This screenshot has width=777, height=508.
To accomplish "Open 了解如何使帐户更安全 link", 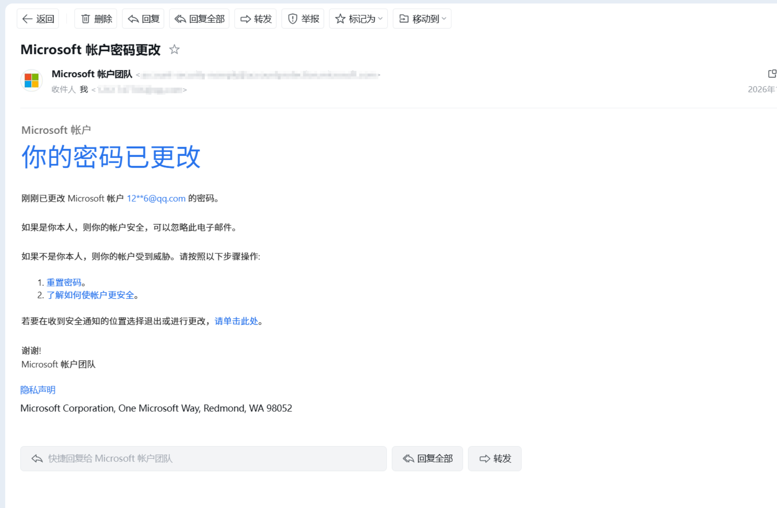I will [x=90, y=295].
